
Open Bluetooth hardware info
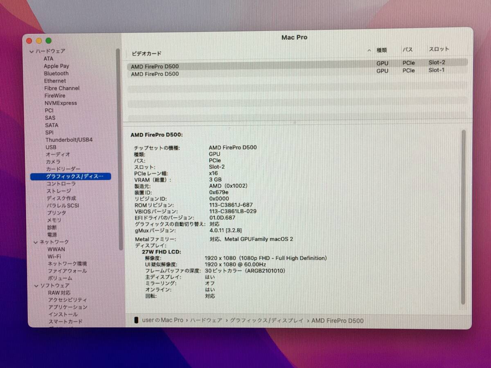(56, 73)
